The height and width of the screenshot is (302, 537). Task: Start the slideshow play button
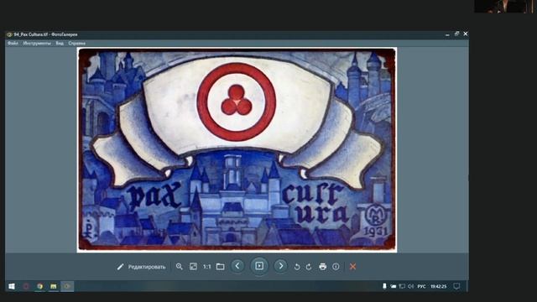point(259,266)
